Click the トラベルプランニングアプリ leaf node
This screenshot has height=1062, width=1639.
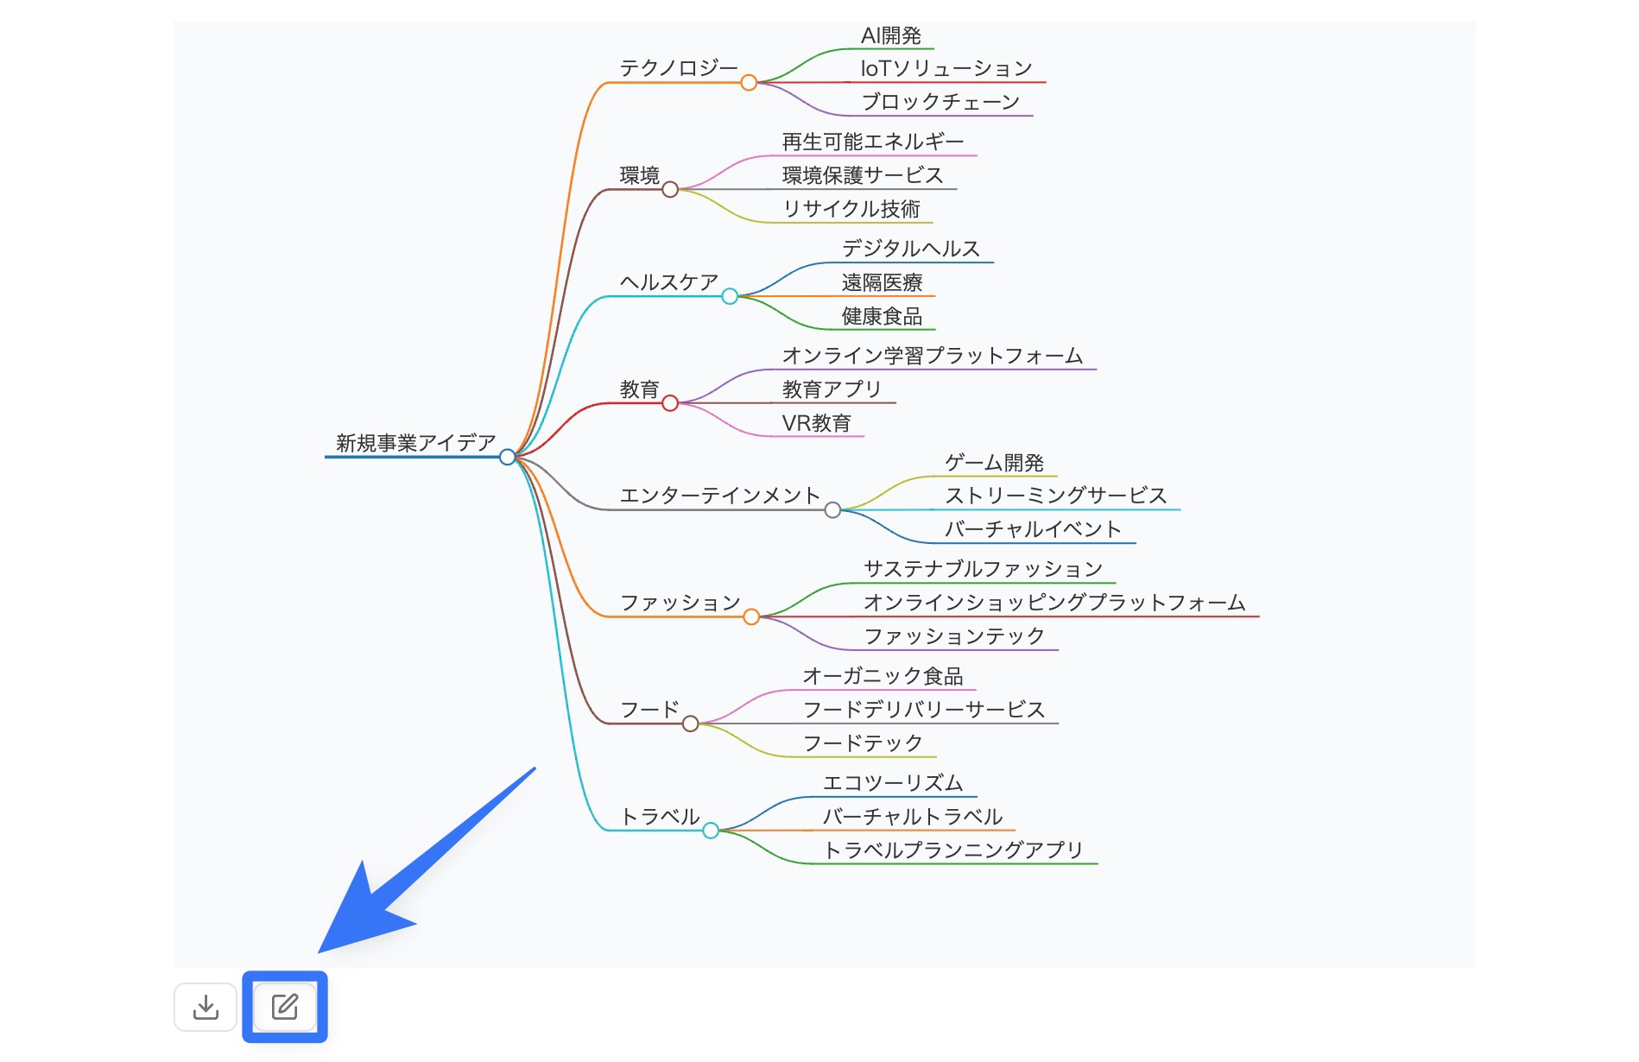coord(953,850)
